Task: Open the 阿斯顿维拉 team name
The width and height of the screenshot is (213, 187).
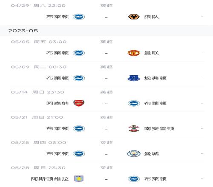Action: pos(50,179)
